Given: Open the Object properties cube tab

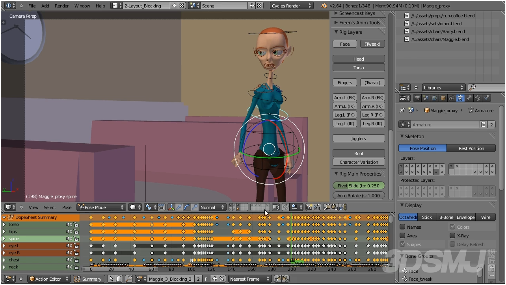Looking at the screenshot, I should 443,98.
